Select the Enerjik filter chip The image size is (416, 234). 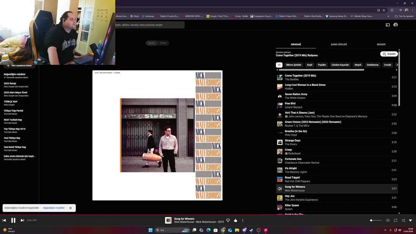pyautogui.click(x=388, y=65)
